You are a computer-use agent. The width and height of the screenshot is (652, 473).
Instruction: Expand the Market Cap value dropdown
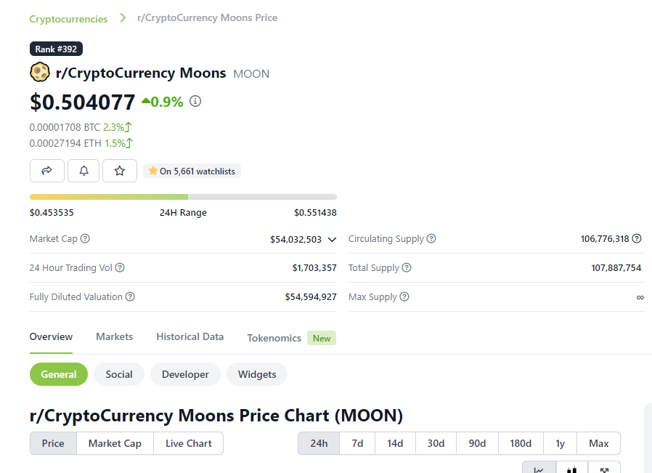[x=332, y=238]
